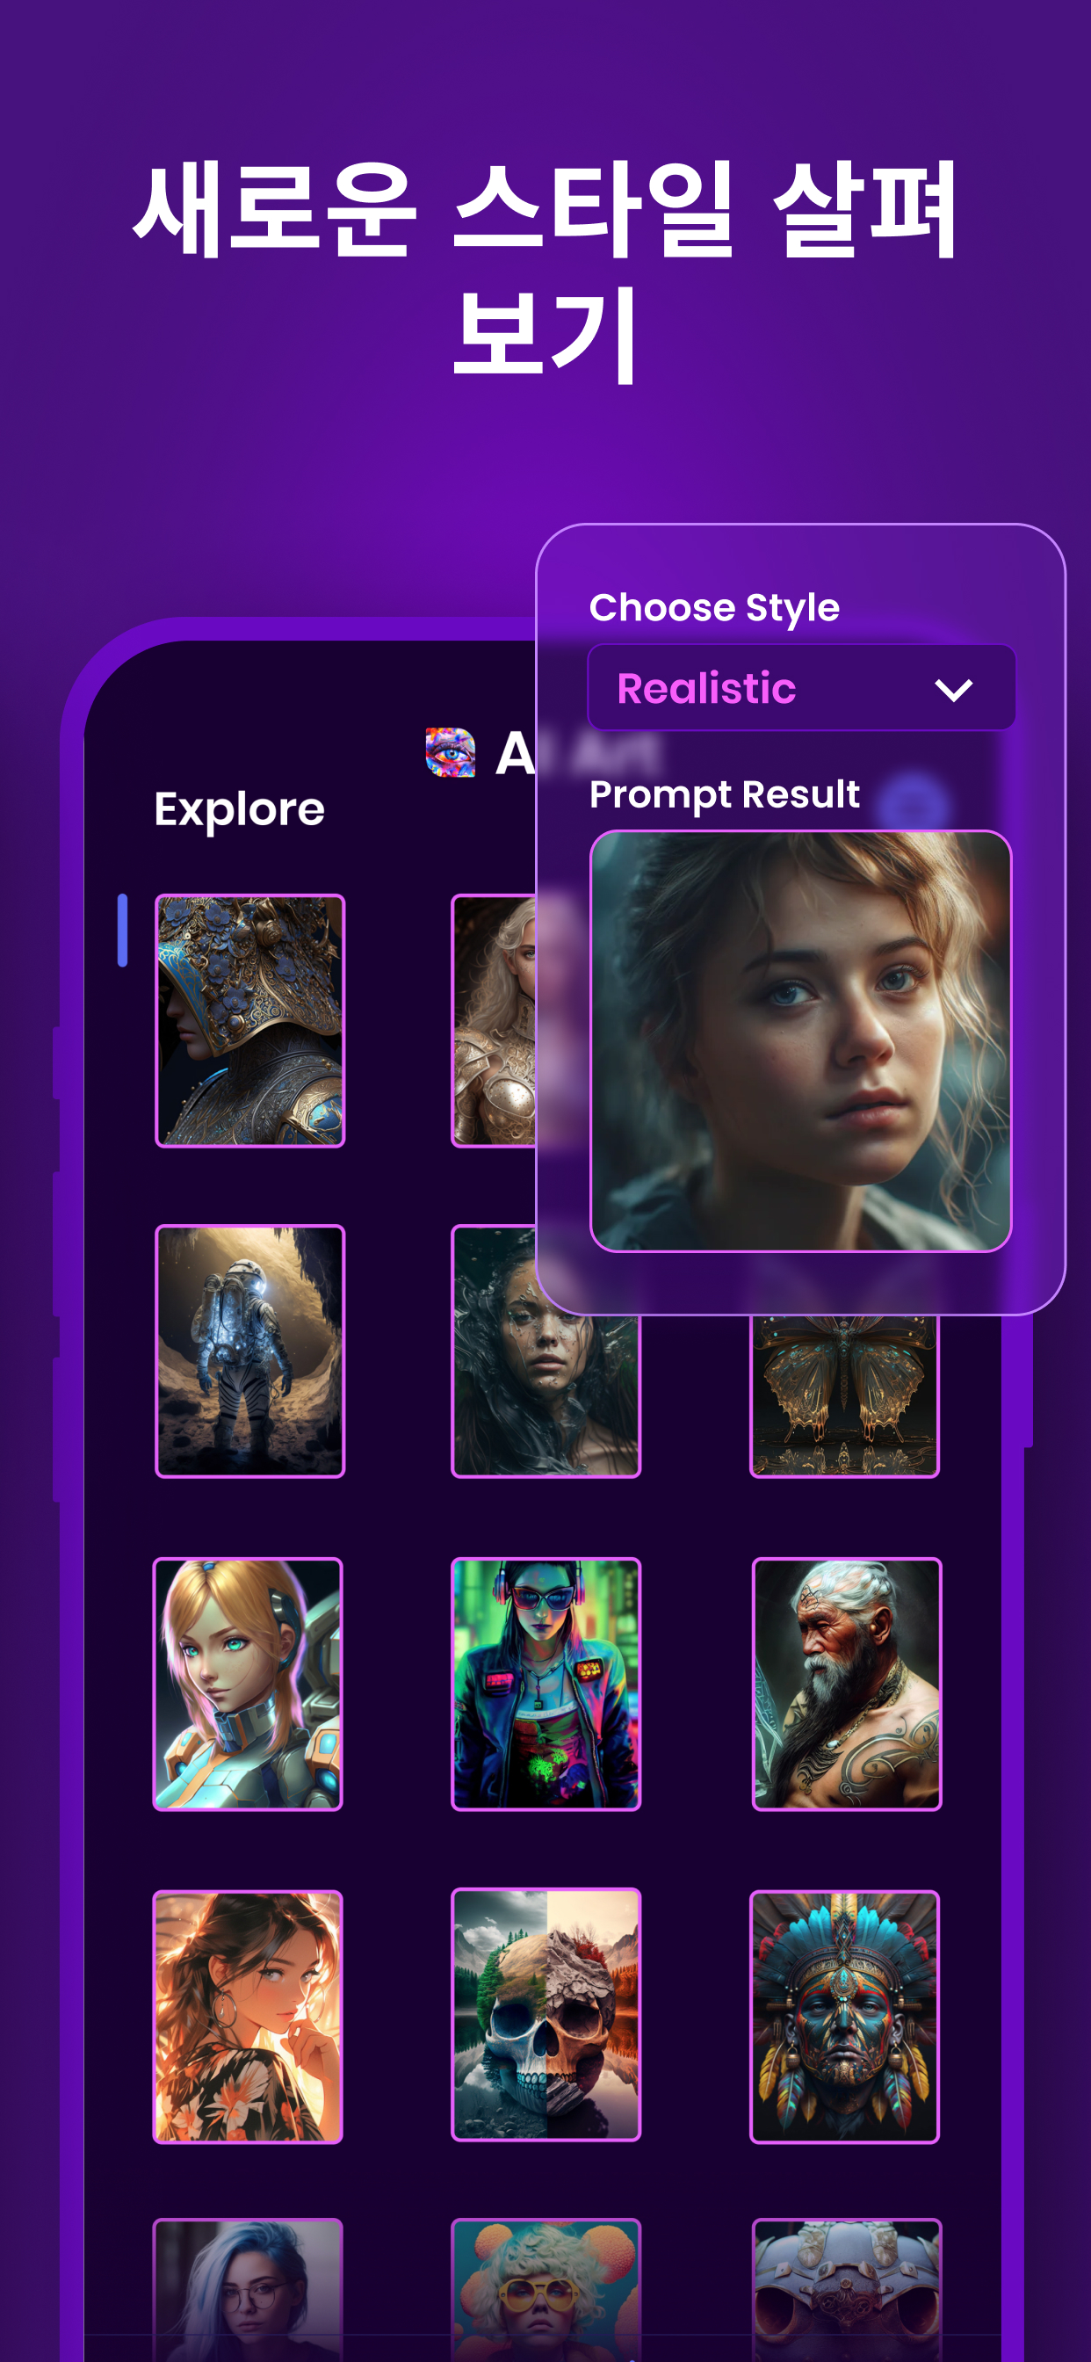The height and width of the screenshot is (2362, 1091).
Task: Open the golden armored helmet thumbnail
Action: (249, 1020)
